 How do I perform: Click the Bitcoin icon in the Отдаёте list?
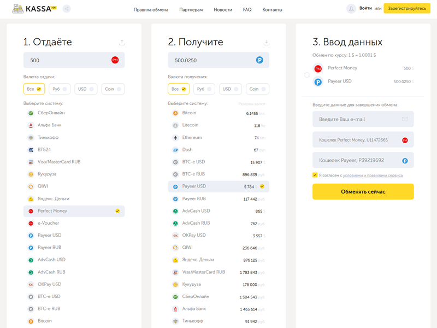(31, 321)
